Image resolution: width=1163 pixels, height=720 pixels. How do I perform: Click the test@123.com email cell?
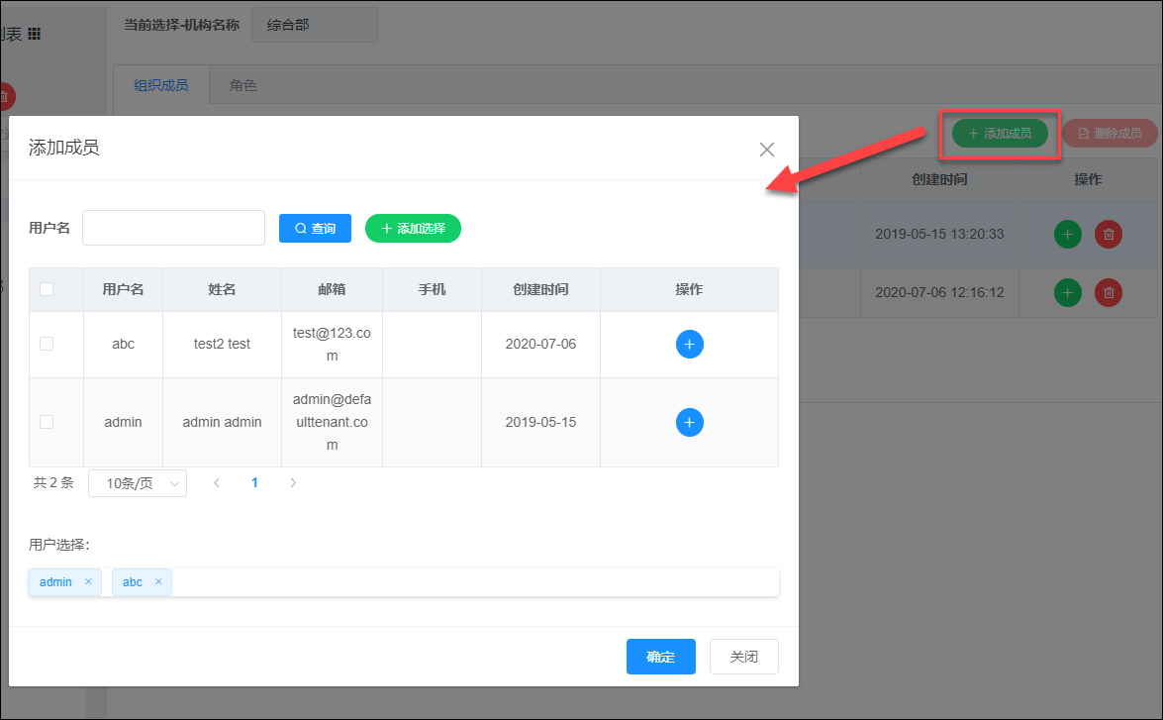(x=332, y=345)
